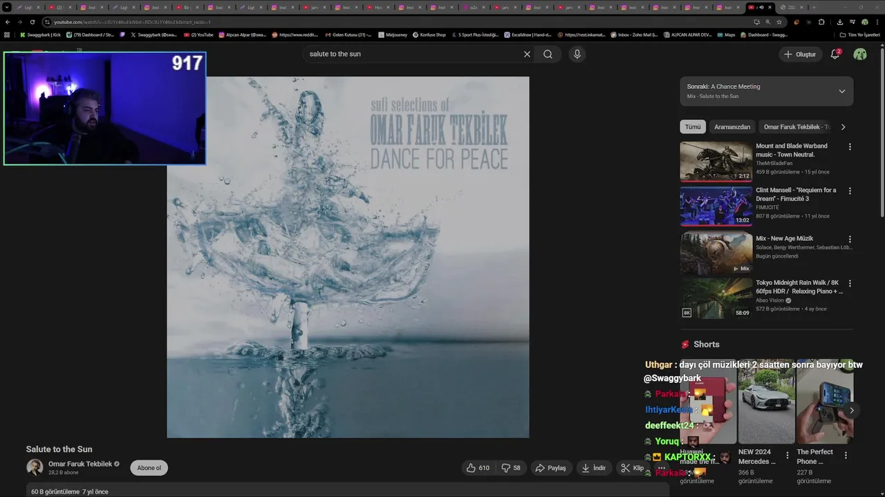Viewport: 885px width, 497px height.
Task: Click the Klip scissors button
Action: click(632, 468)
